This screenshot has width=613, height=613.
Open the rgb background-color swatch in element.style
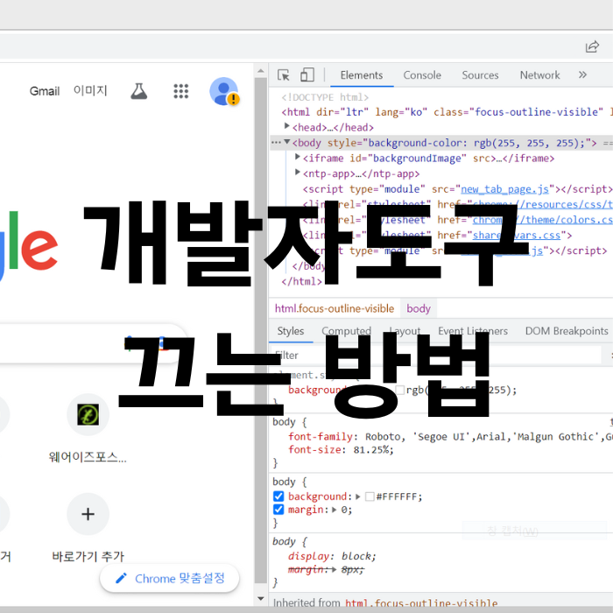pyautogui.click(x=400, y=390)
